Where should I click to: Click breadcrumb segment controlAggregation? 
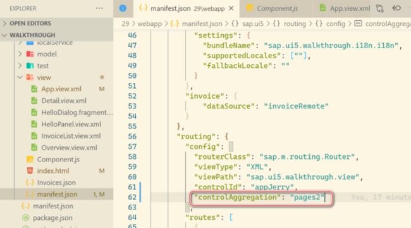coord(388,24)
